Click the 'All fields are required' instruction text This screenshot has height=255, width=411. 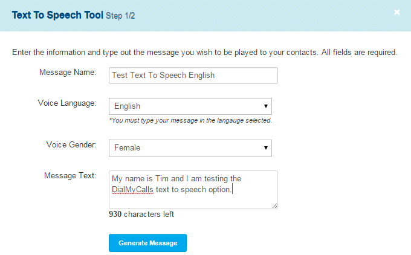[360, 53]
